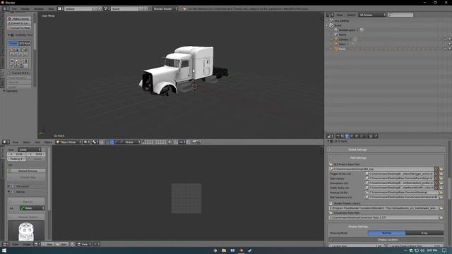This screenshot has height=254, width=452.
Task: Toggle visibility eye for Root in outliner
Action: point(445,49)
